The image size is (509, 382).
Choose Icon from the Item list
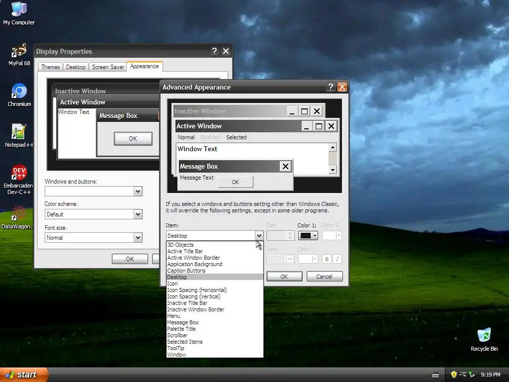click(x=215, y=284)
